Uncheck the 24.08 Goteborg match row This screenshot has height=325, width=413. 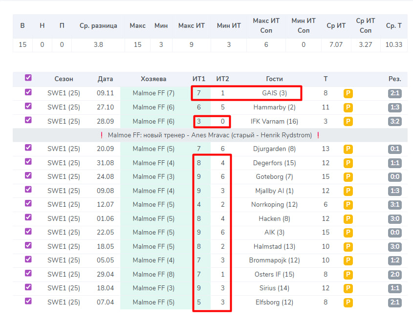pos(28,175)
